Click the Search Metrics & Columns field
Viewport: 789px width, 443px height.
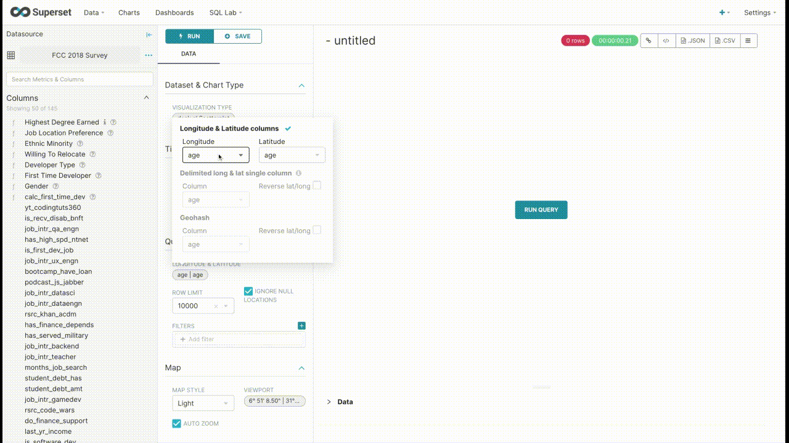80,79
